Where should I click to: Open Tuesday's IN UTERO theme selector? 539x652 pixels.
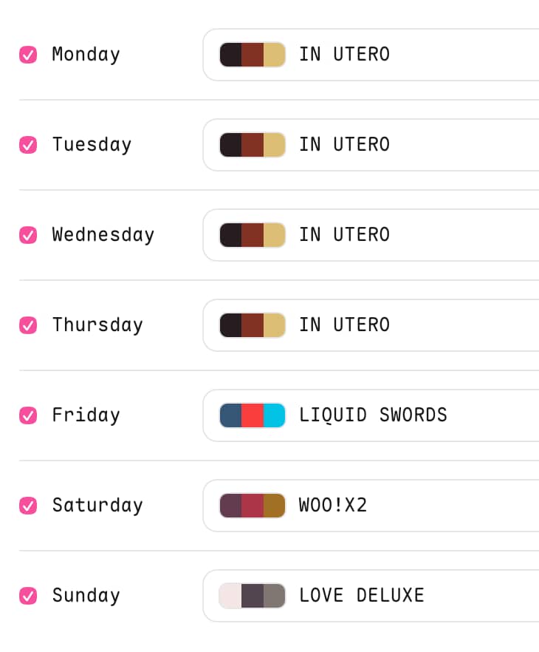click(371, 145)
